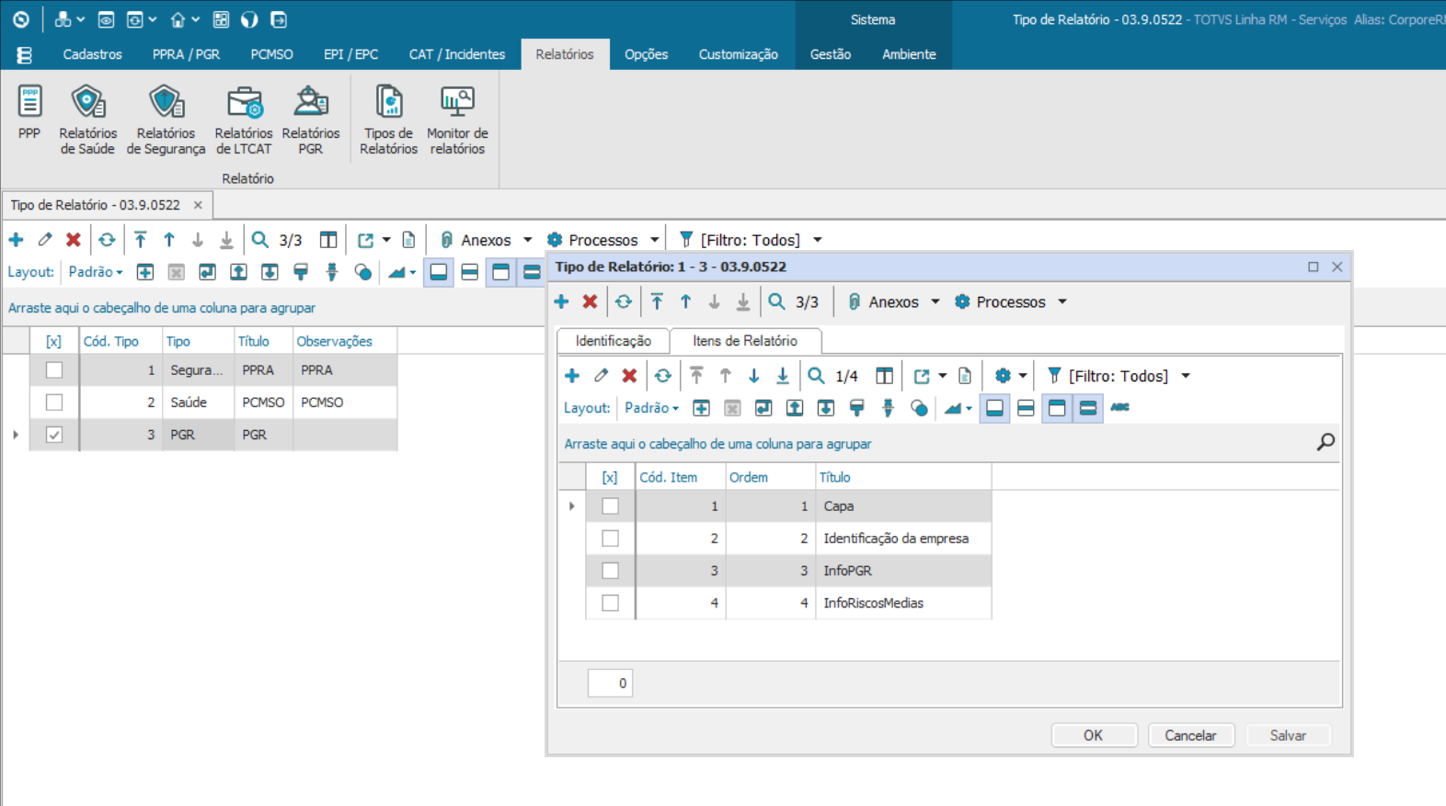Click the search magnifier in grouping bar
Screen dimensions: 1446x806
(x=1325, y=443)
